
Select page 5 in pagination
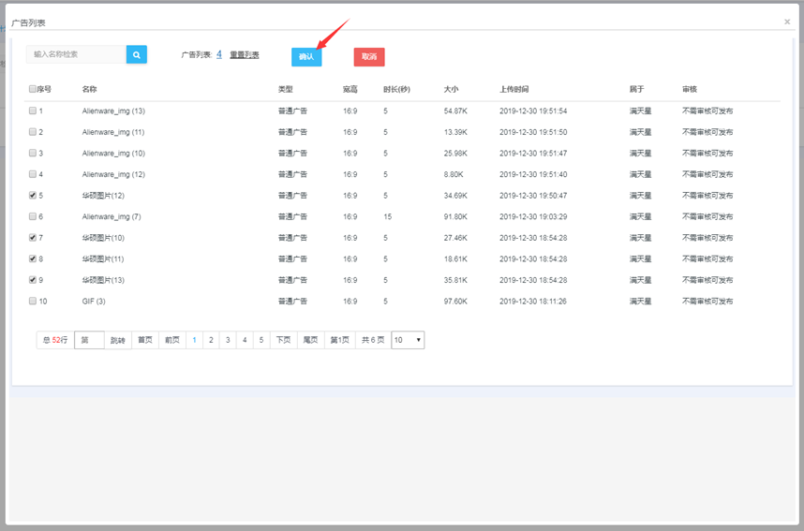coord(261,340)
